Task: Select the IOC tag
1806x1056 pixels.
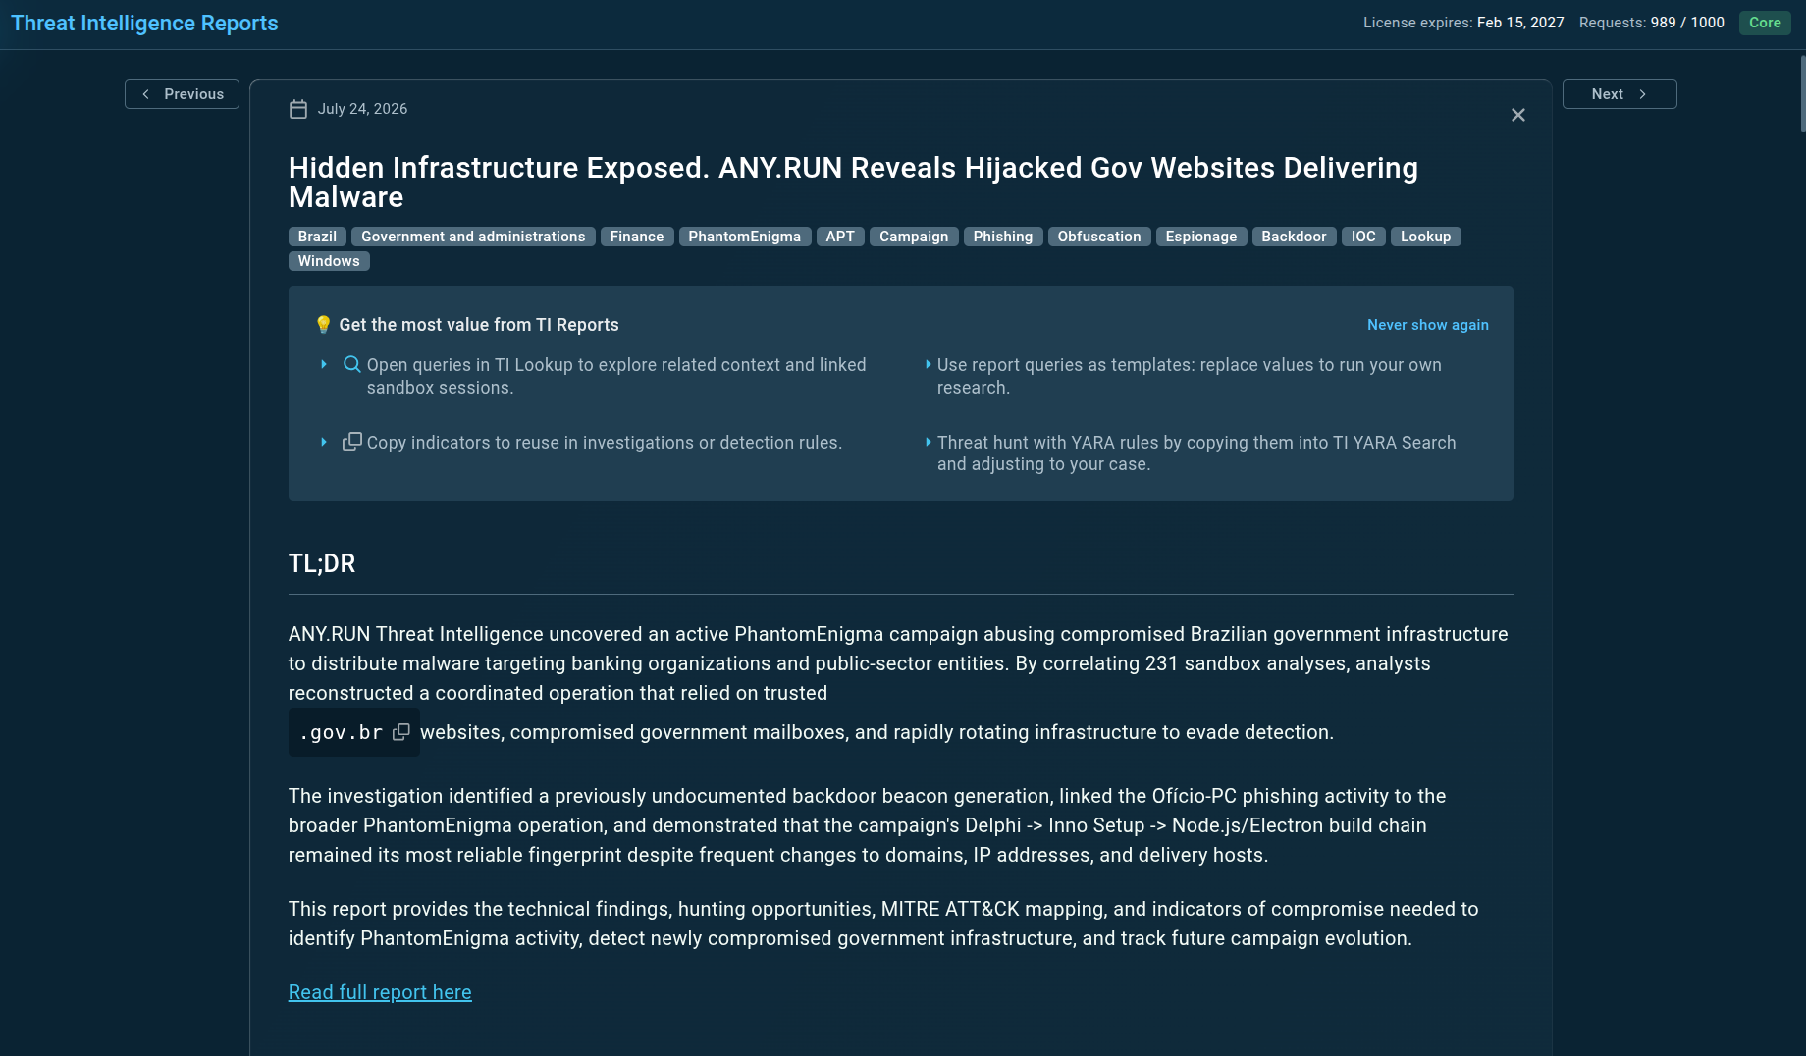Action: tap(1363, 237)
